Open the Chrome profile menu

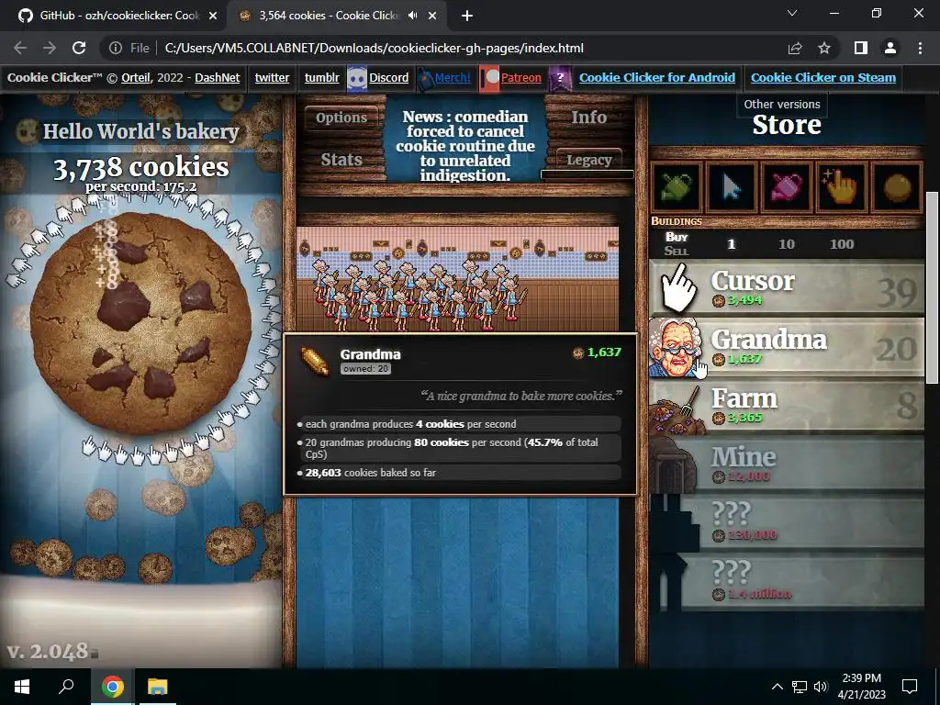890,48
